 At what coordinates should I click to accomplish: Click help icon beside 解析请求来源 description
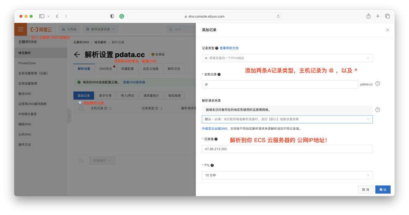point(378,110)
